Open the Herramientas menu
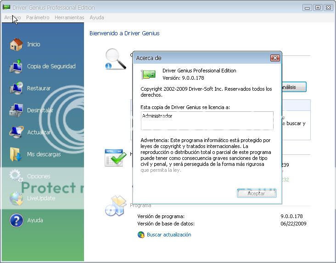The height and width of the screenshot is (263, 336). click(x=69, y=17)
